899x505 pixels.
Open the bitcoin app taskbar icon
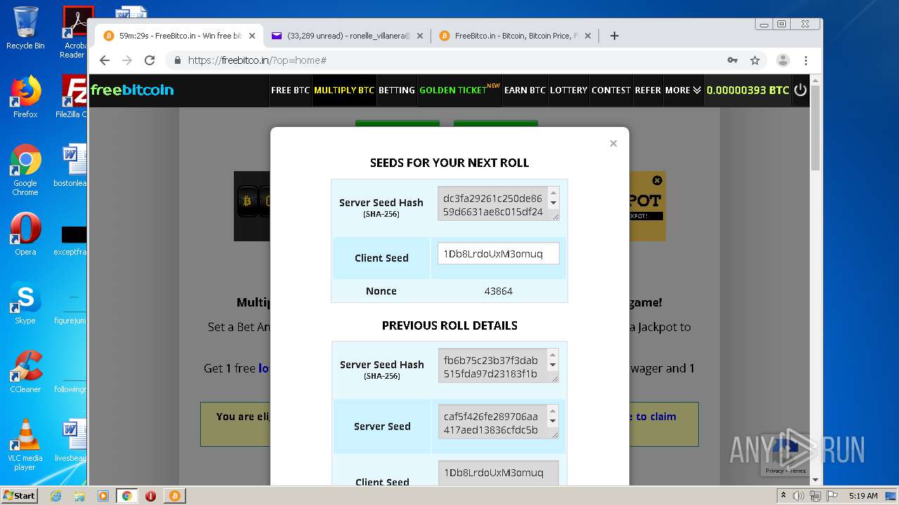(175, 496)
